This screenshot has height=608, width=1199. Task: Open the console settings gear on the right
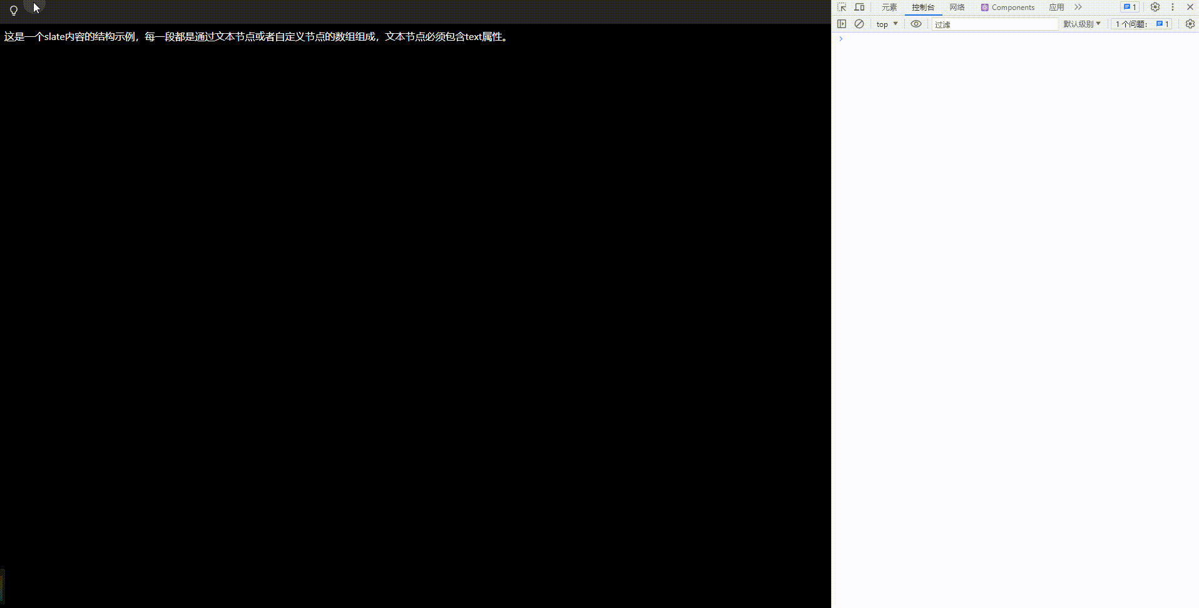point(1190,24)
